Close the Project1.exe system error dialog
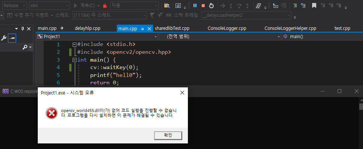The width and height of the screenshot is (363, 149). click(x=182, y=93)
